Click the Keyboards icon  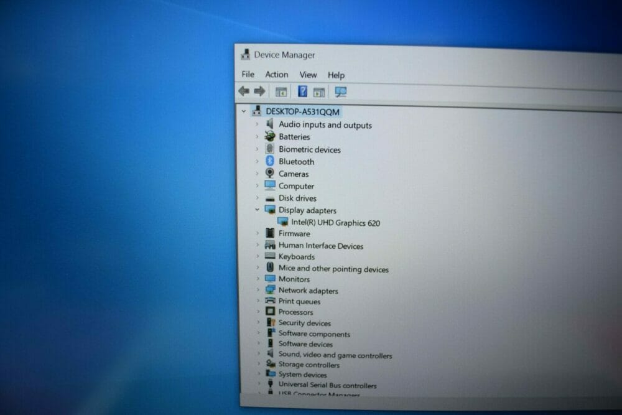click(x=270, y=256)
